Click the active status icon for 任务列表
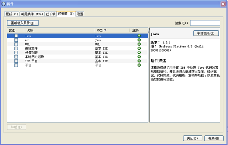This screenshot has width=228, height=145. click(139, 52)
